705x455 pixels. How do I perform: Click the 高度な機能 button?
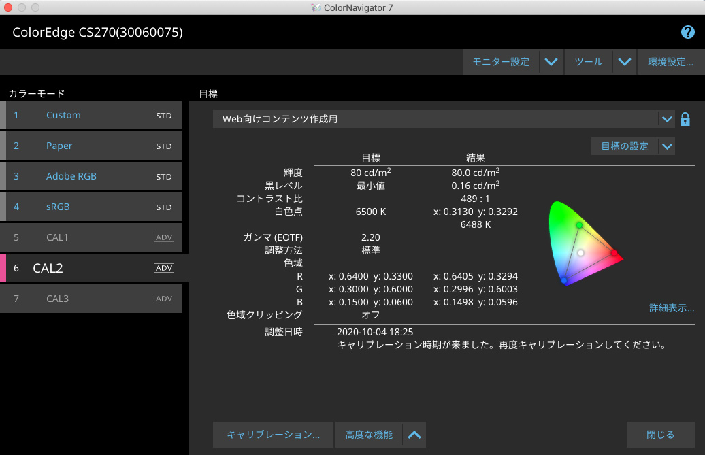(369, 435)
